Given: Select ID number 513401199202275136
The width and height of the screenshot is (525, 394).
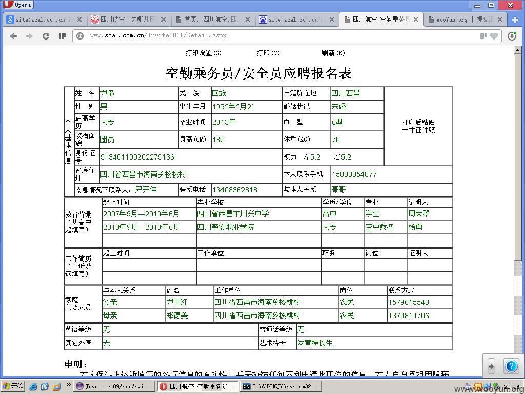Looking at the screenshot, I should 137,157.
